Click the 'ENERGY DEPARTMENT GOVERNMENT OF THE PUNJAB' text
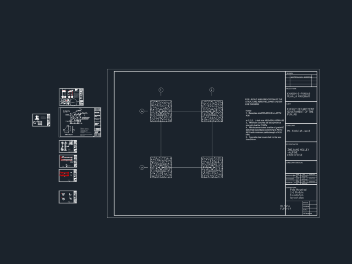 (x=301, y=111)
